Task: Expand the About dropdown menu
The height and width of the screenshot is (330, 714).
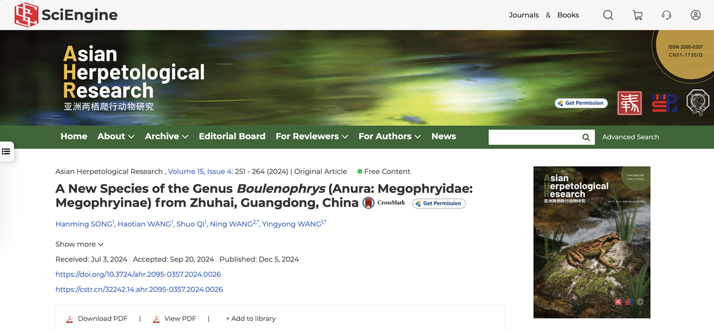Action: (116, 136)
